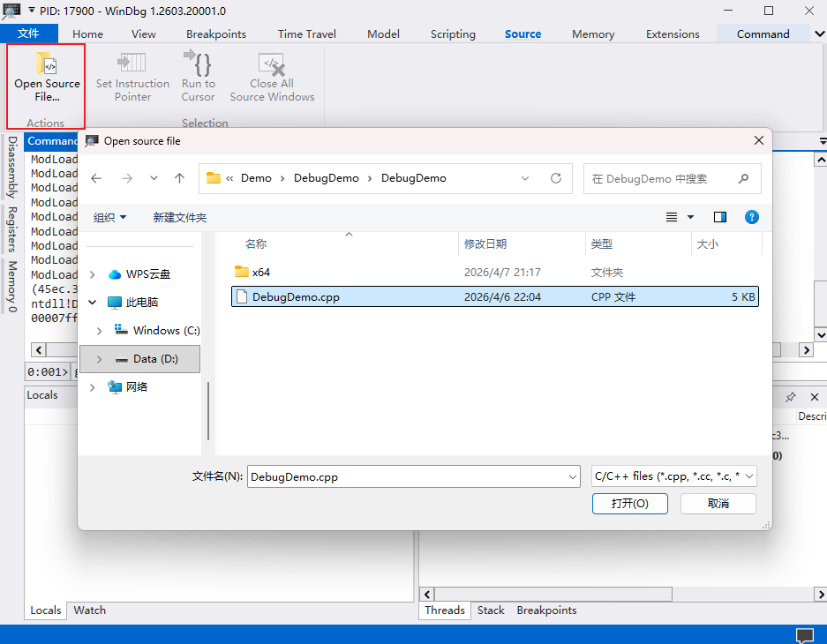Switch to the Watch tab
Viewport: 827px width, 644px height.
[x=89, y=610]
